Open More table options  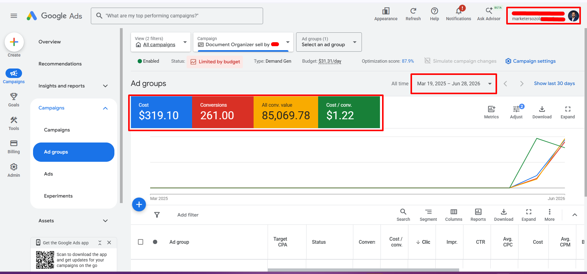click(549, 215)
